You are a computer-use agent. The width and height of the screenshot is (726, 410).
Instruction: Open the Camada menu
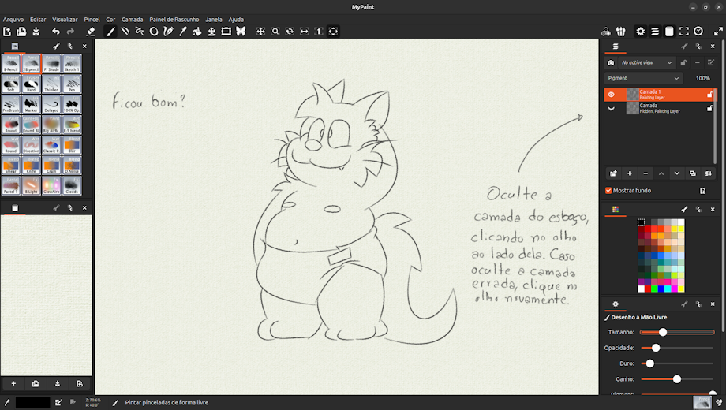click(132, 19)
